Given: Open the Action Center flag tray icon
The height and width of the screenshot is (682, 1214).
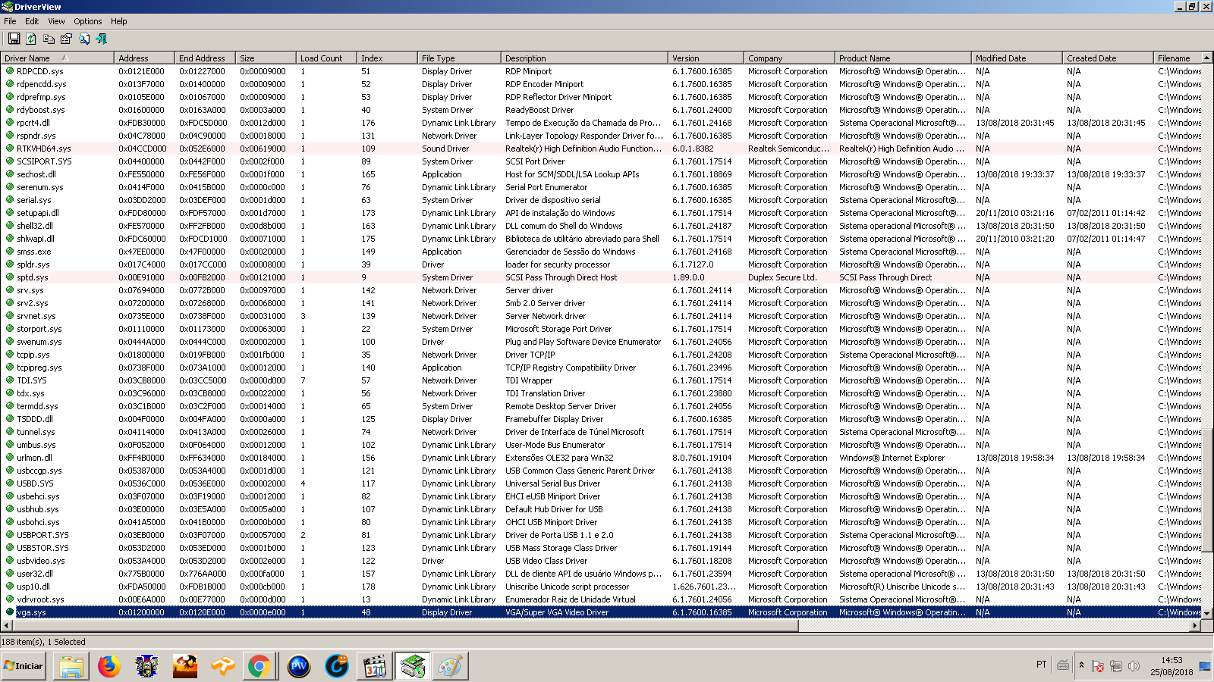Looking at the screenshot, I should pos(1097,665).
